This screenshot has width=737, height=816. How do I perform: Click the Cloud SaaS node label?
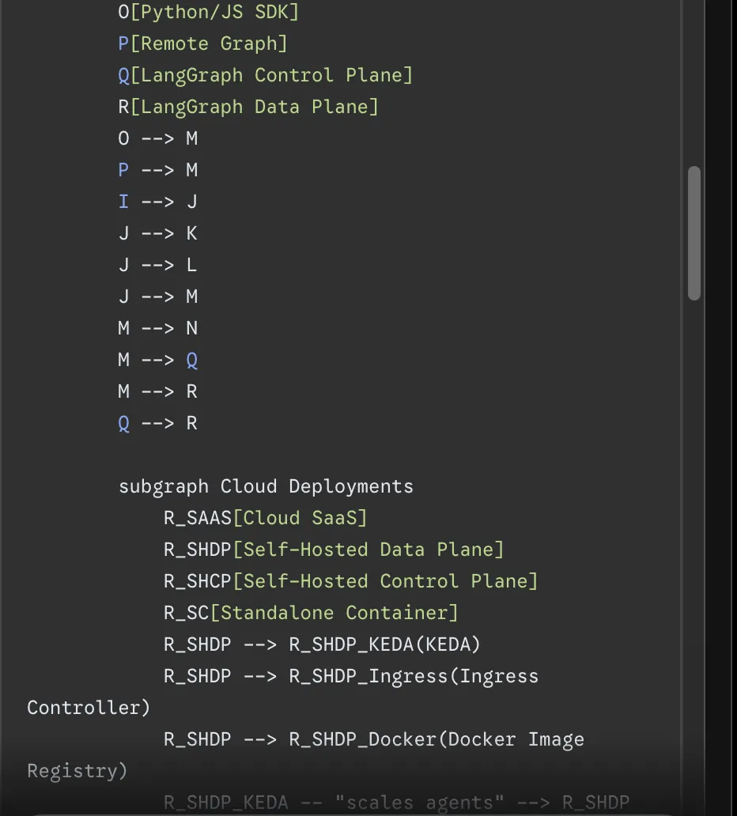pos(300,518)
